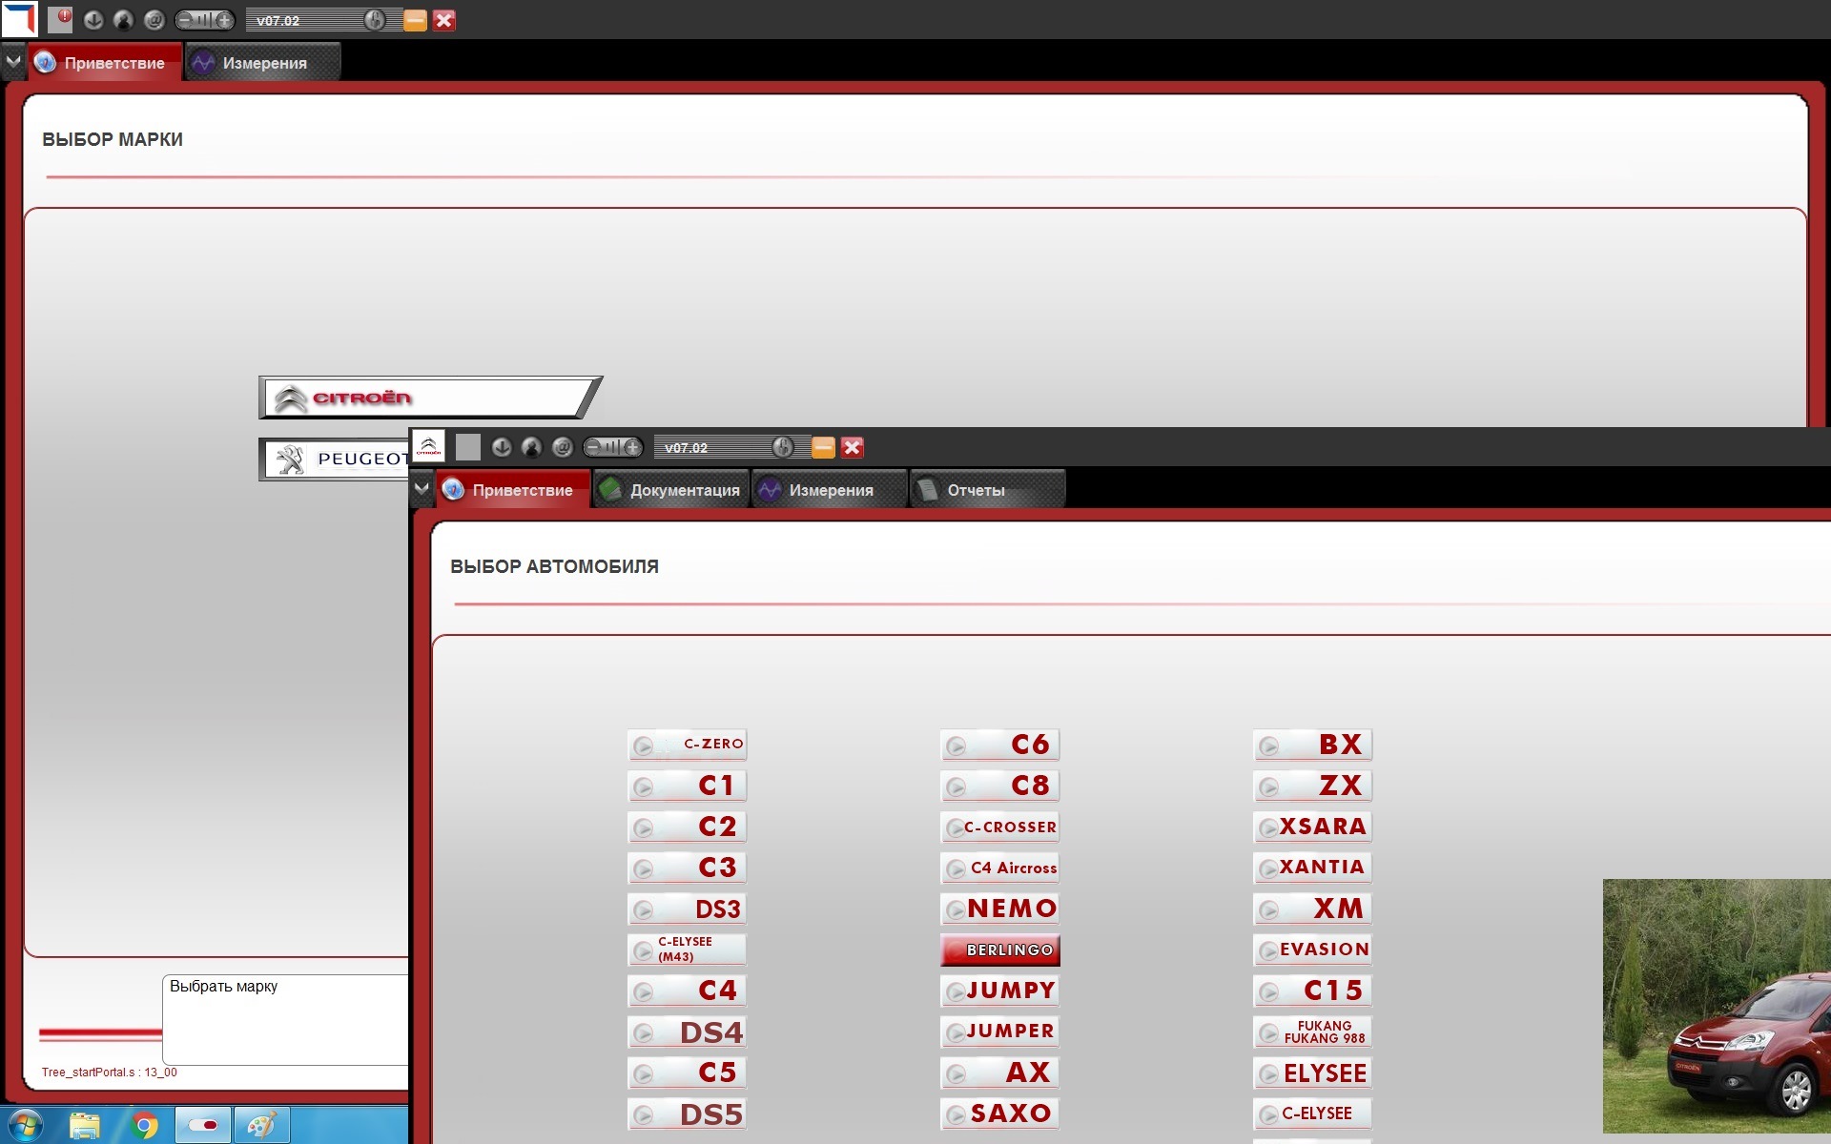Select the Citroën brand button
This screenshot has width=1831, height=1144.
coord(429,398)
